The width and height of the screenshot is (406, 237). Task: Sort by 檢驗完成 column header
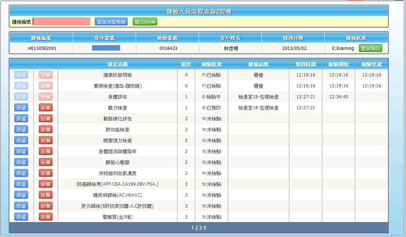point(372,64)
